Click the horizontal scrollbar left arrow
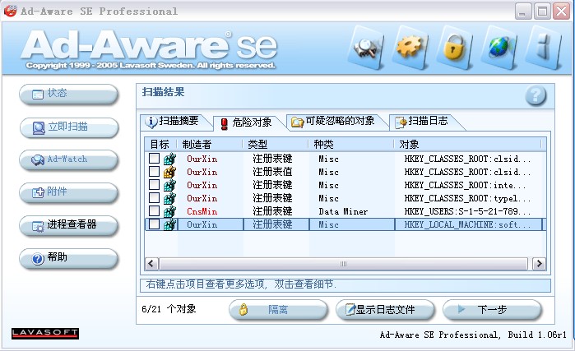 pyautogui.click(x=151, y=263)
